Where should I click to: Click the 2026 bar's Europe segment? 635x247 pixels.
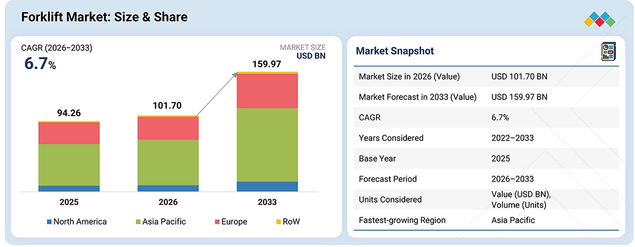coord(168,128)
